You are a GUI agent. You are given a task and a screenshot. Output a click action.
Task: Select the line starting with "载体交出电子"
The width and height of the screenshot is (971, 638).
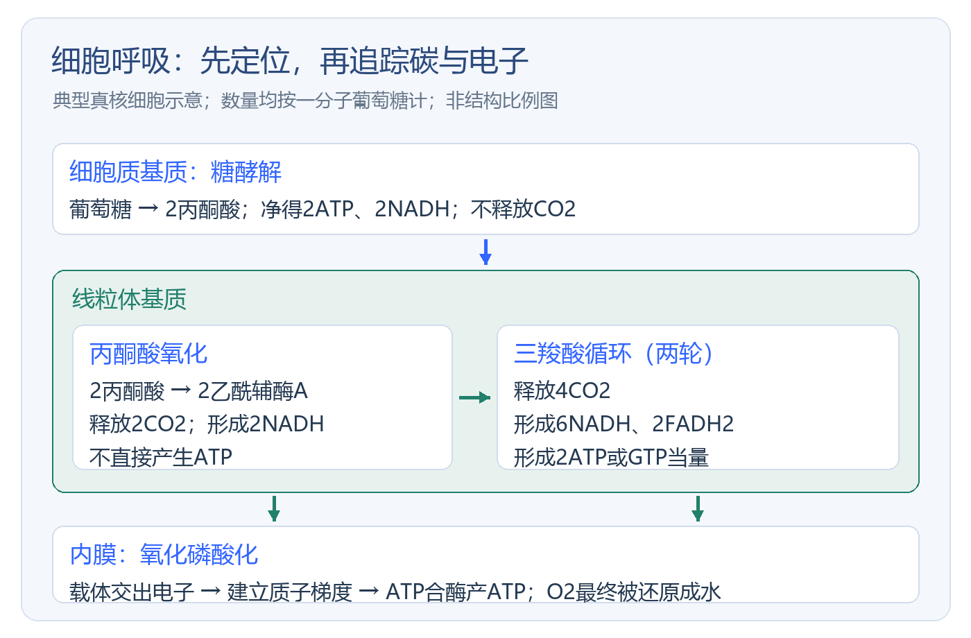(x=395, y=592)
